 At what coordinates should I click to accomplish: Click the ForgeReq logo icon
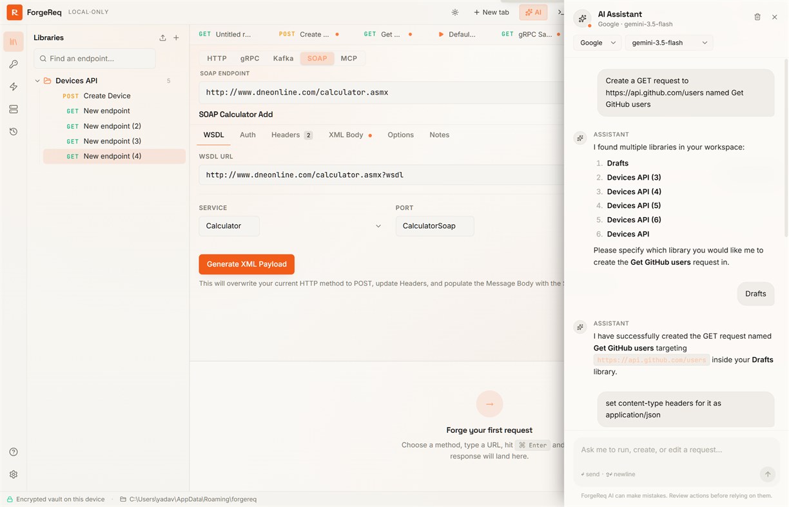point(14,12)
